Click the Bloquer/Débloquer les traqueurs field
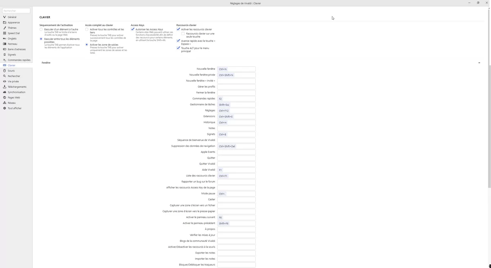Image resolution: width=491 pixels, height=268 pixels. pos(236,265)
